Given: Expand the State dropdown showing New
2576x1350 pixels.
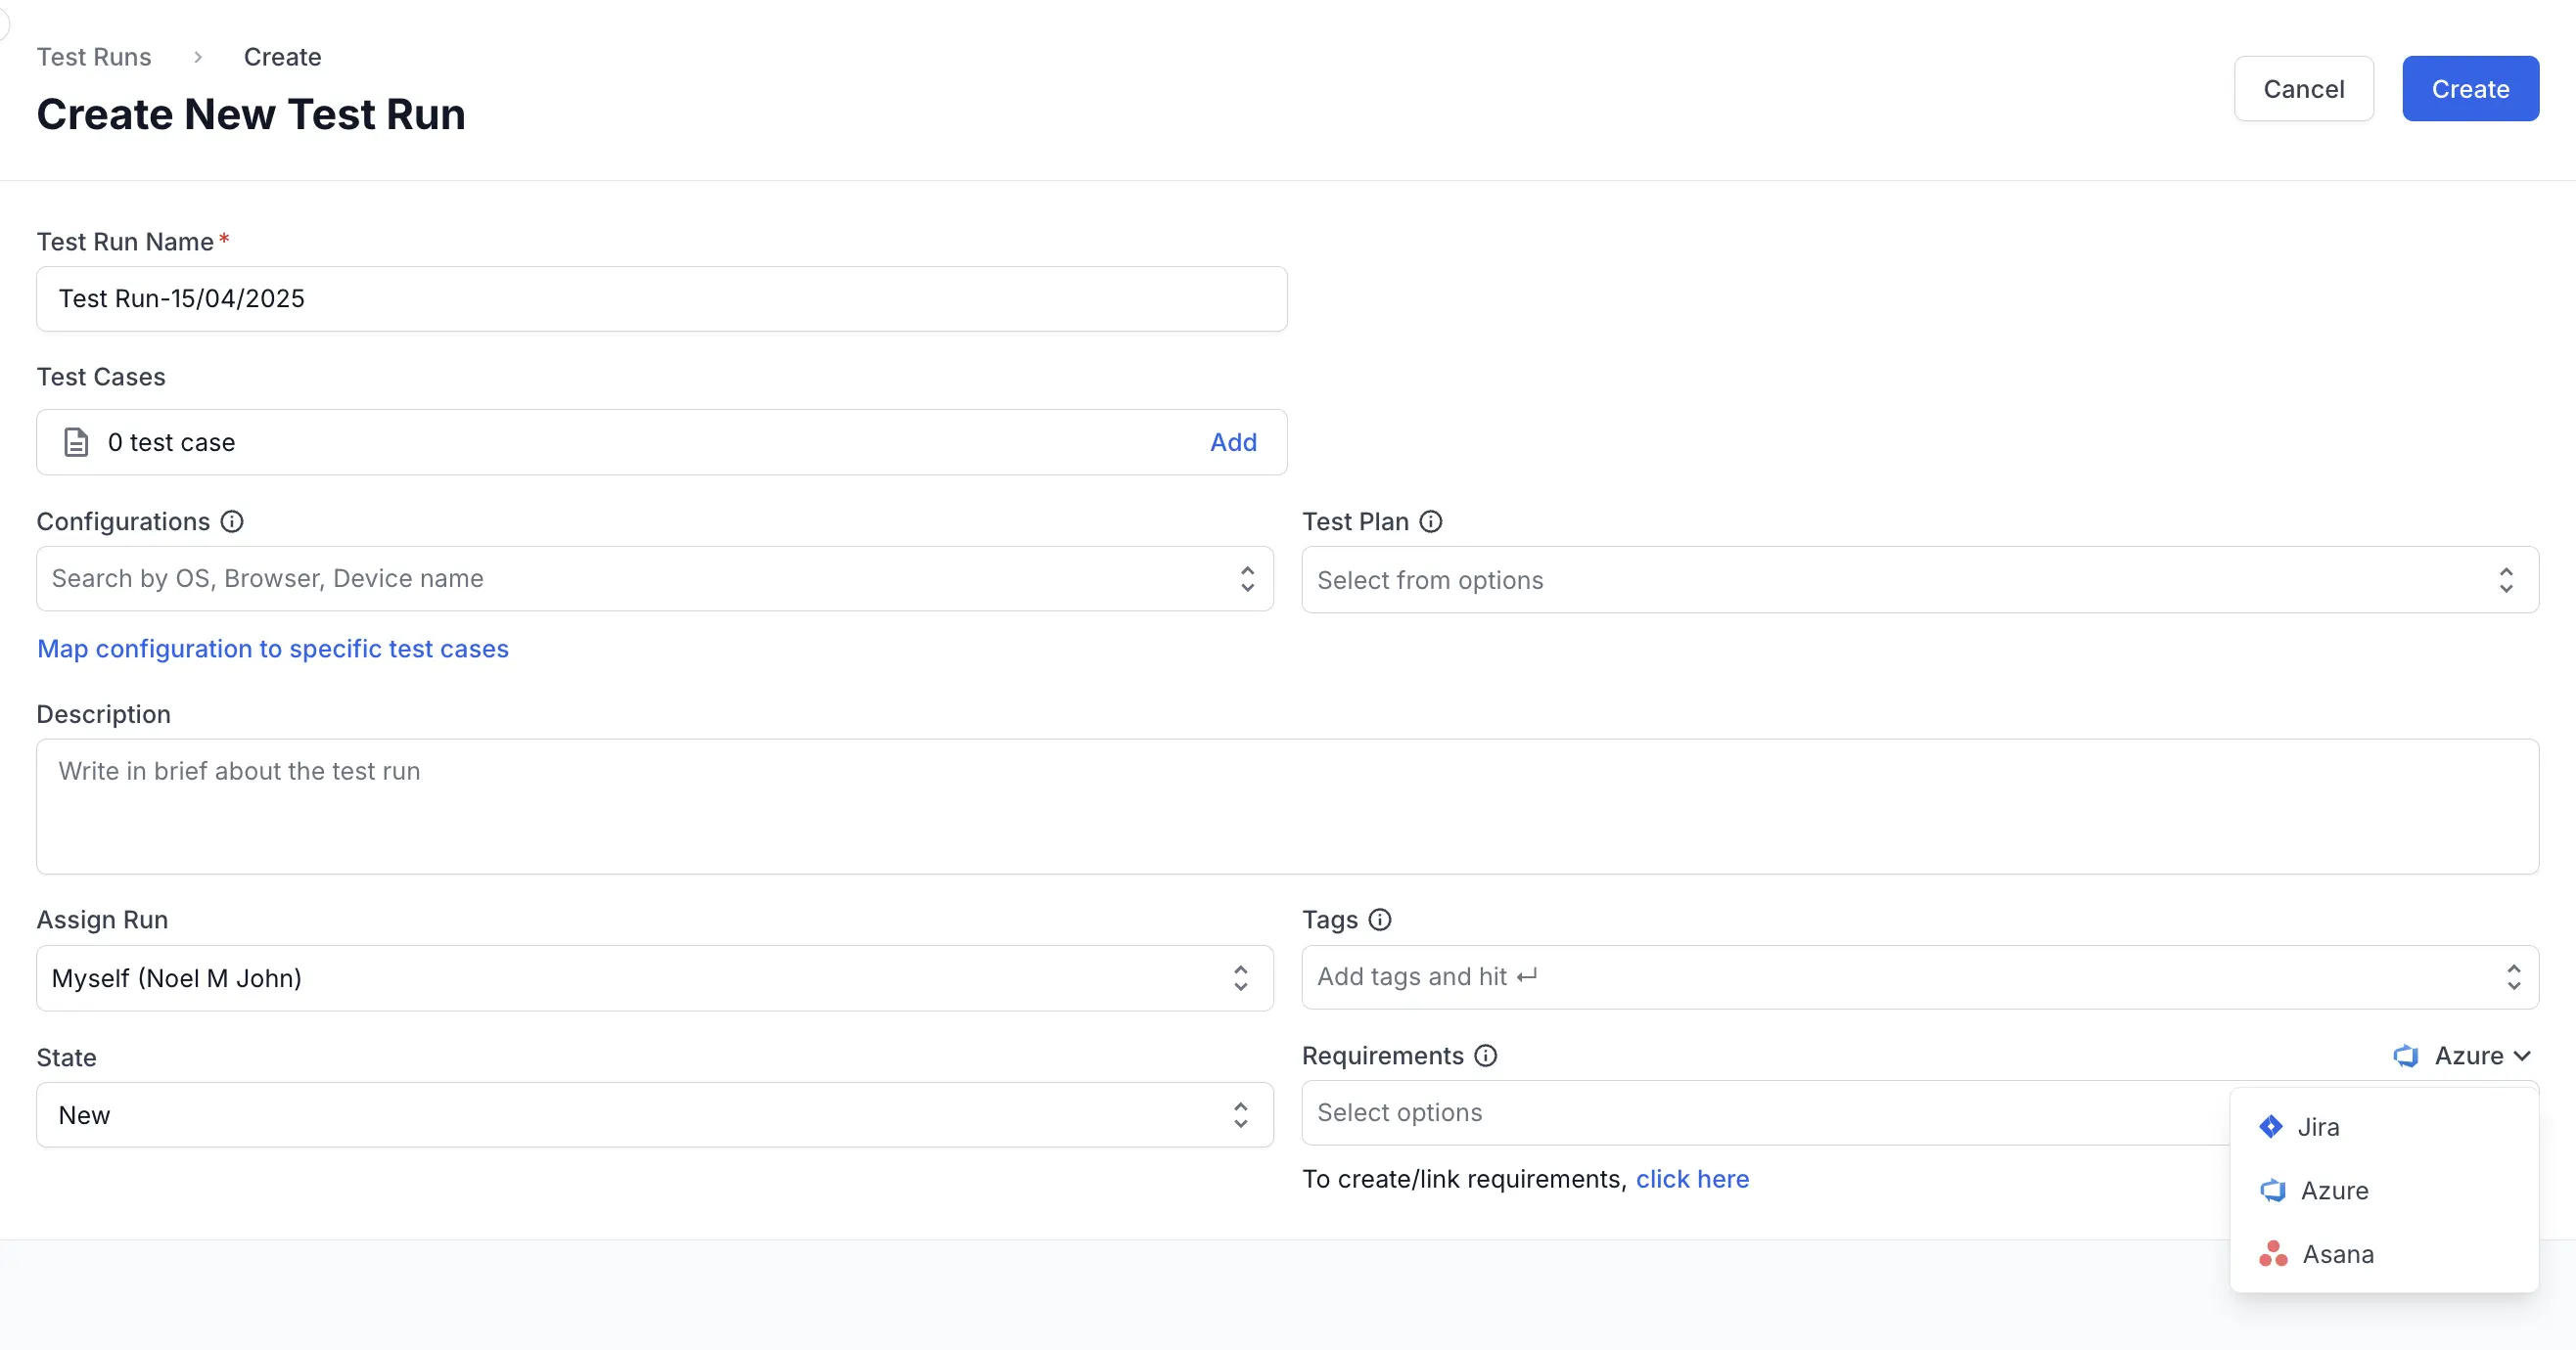Looking at the screenshot, I should coord(654,1115).
